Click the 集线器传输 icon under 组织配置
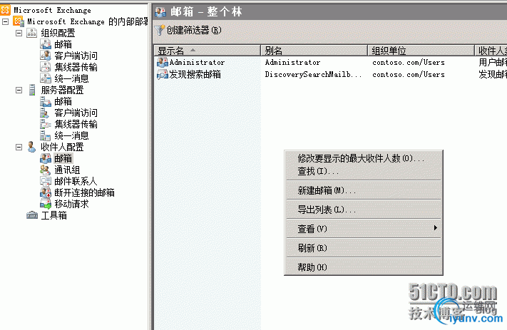The width and height of the screenshot is (507, 330). (46, 67)
